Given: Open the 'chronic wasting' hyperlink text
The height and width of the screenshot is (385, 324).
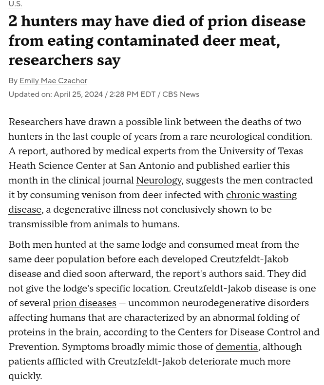Looking at the screenshot, I should (x=261, y=195).
